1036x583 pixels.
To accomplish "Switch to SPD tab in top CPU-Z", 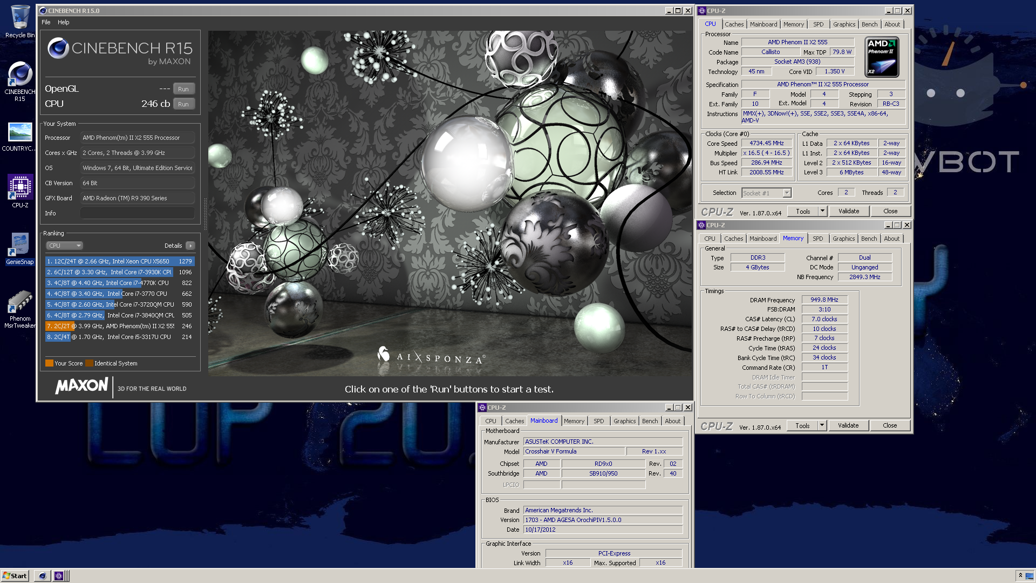I will pos(819,24).
